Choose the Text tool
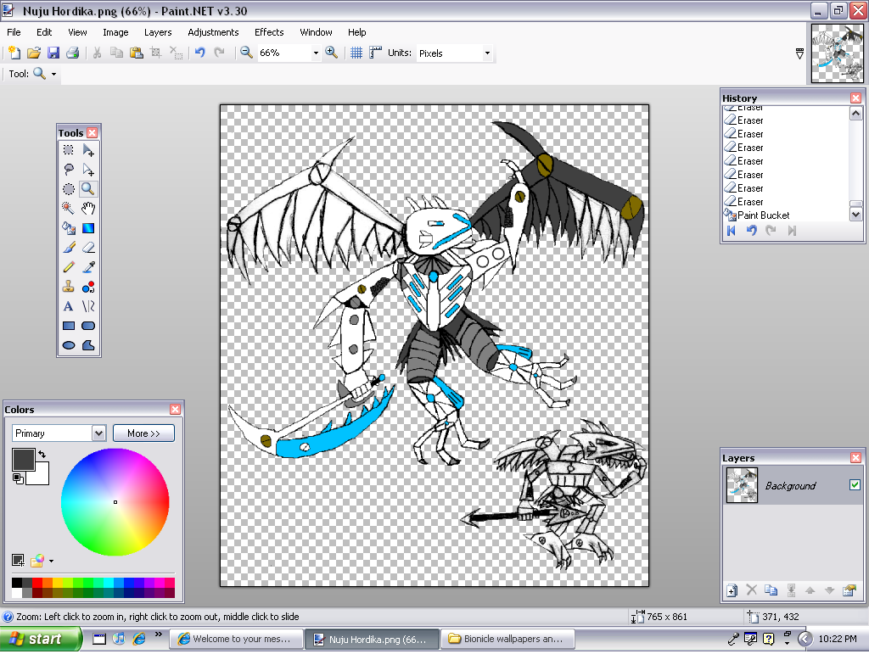The width and height of the screenshot is (869, 654). coord(69,306)
